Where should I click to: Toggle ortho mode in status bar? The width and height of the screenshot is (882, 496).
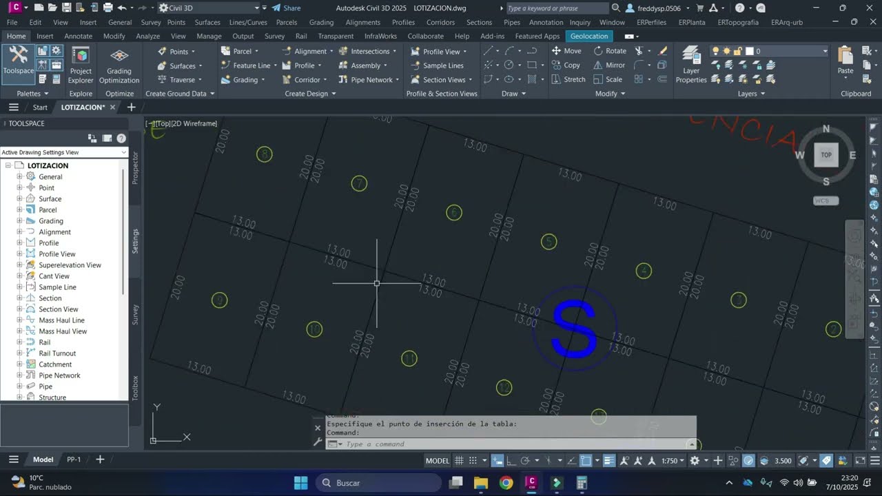[x=511, y=461]
